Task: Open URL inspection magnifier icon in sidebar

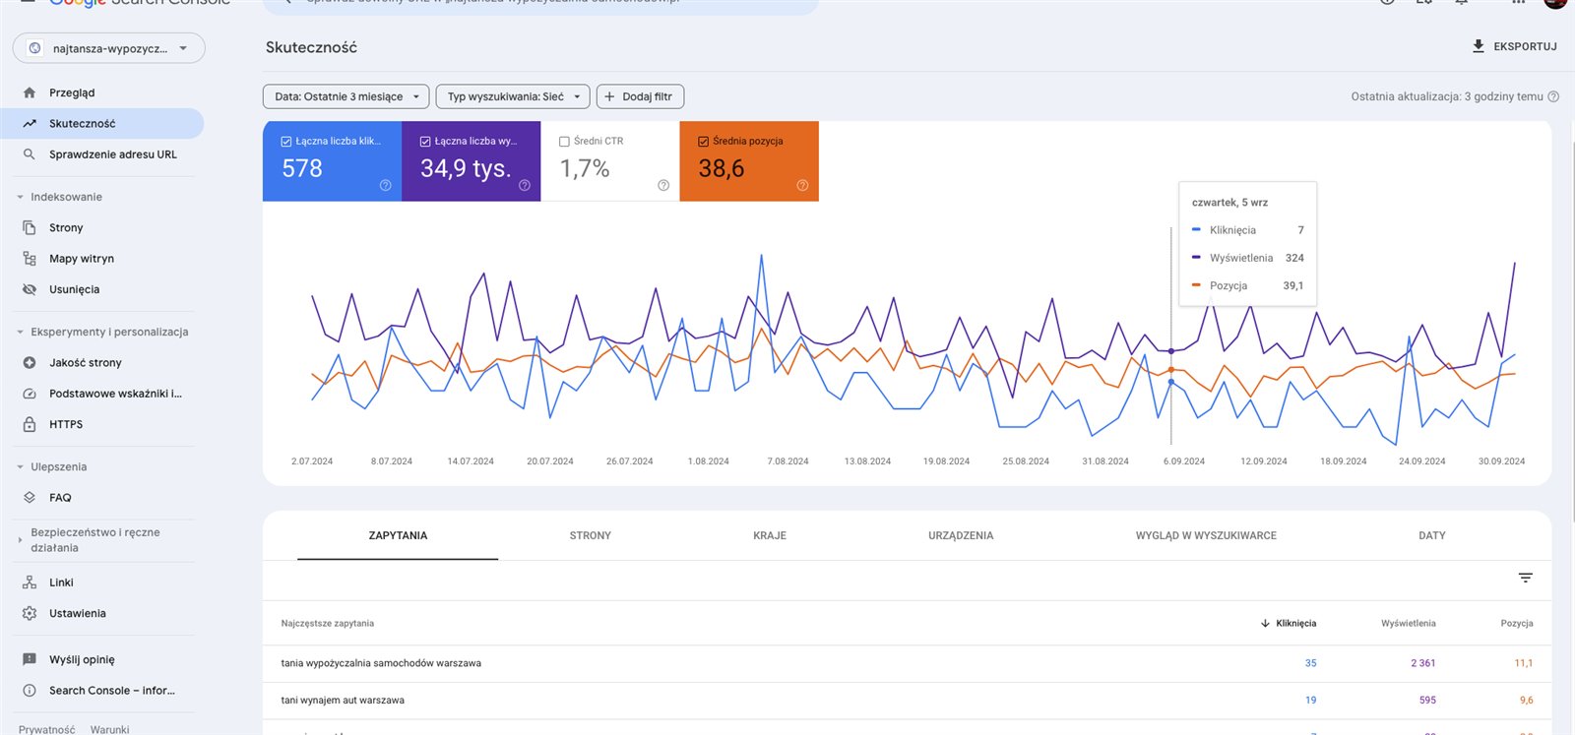Action: tap(30, 154)
